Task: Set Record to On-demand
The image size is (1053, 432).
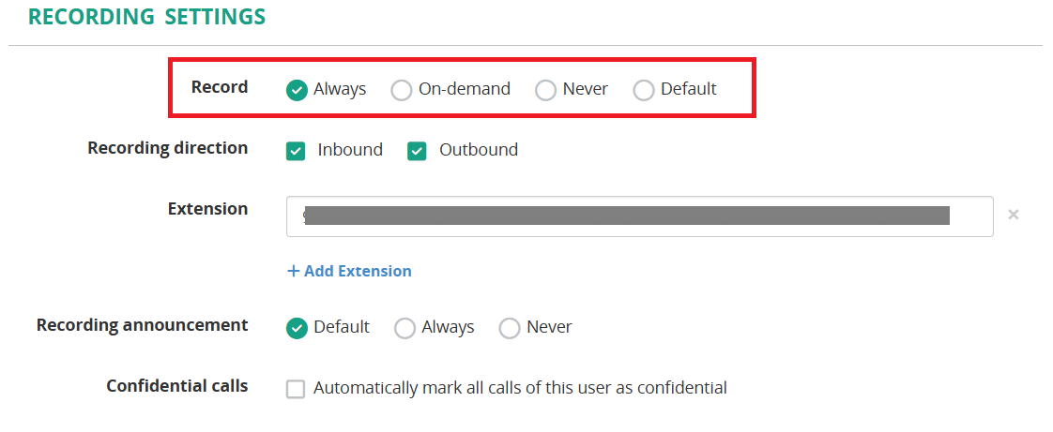Action: tap(402, 90)
